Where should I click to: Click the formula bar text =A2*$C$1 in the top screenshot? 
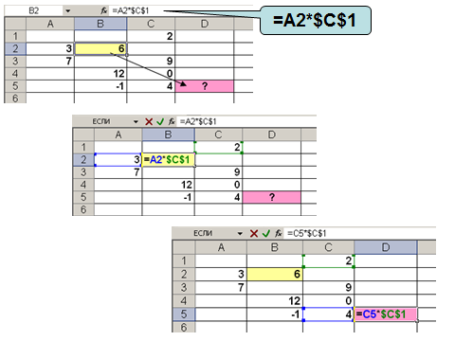131,10
